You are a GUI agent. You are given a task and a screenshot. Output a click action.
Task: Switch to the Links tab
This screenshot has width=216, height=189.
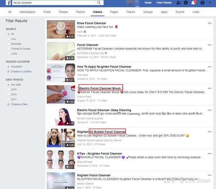[196, 12]
